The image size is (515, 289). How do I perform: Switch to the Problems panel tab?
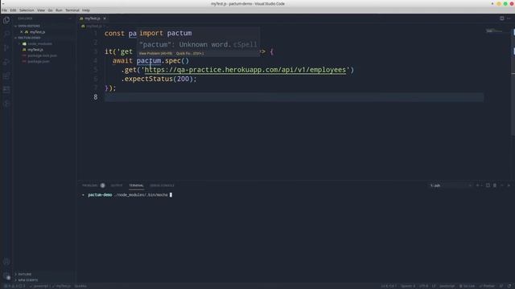93,185
